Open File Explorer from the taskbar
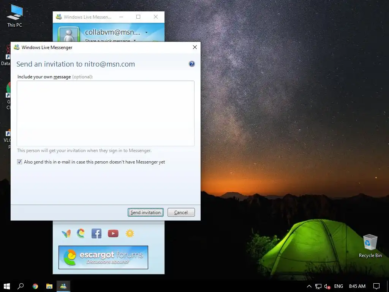 [49, 286]
